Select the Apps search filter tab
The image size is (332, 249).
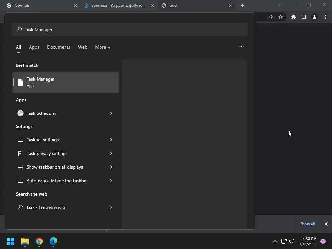click(x=34, y=47)
